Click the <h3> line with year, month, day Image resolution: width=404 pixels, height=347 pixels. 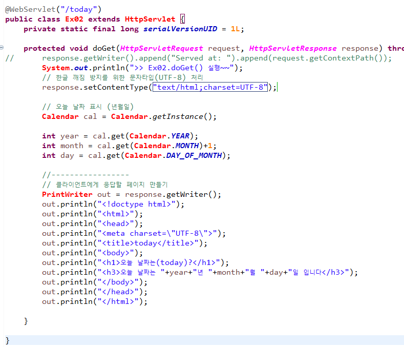[x=200, y=272]
